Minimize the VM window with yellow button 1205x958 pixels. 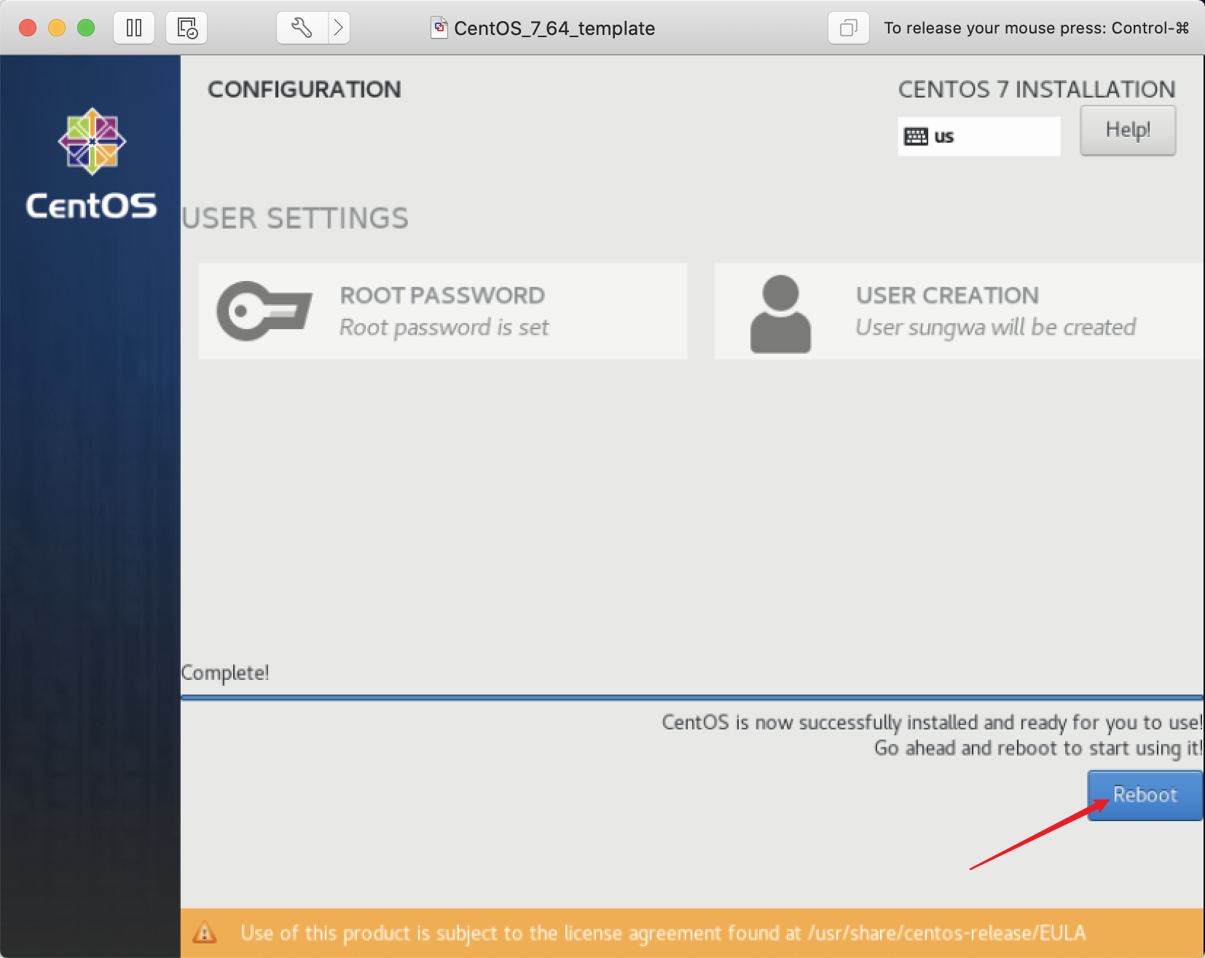(x=57, y=28)
